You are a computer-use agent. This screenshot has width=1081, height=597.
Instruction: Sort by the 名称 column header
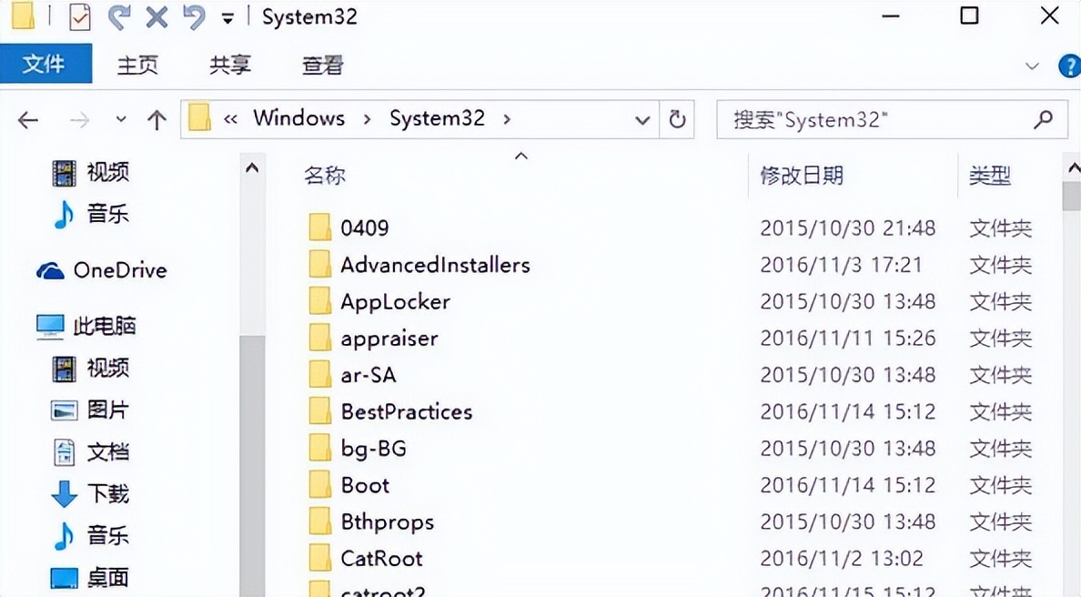tap(325, 175)
